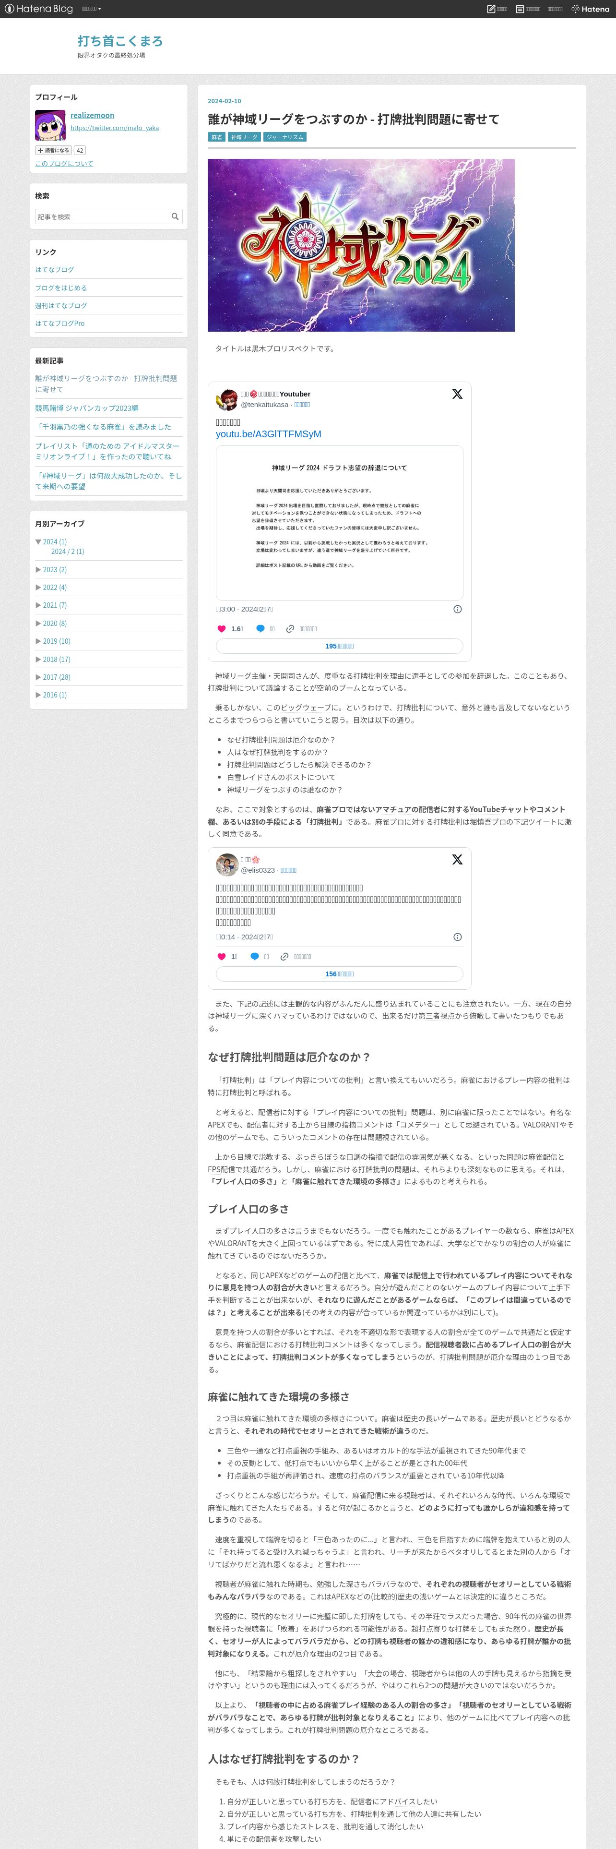Click the Hatena Blog logo in top bar
The width and height of the screenshot is (616, 1849).
(x=39, y=9)
